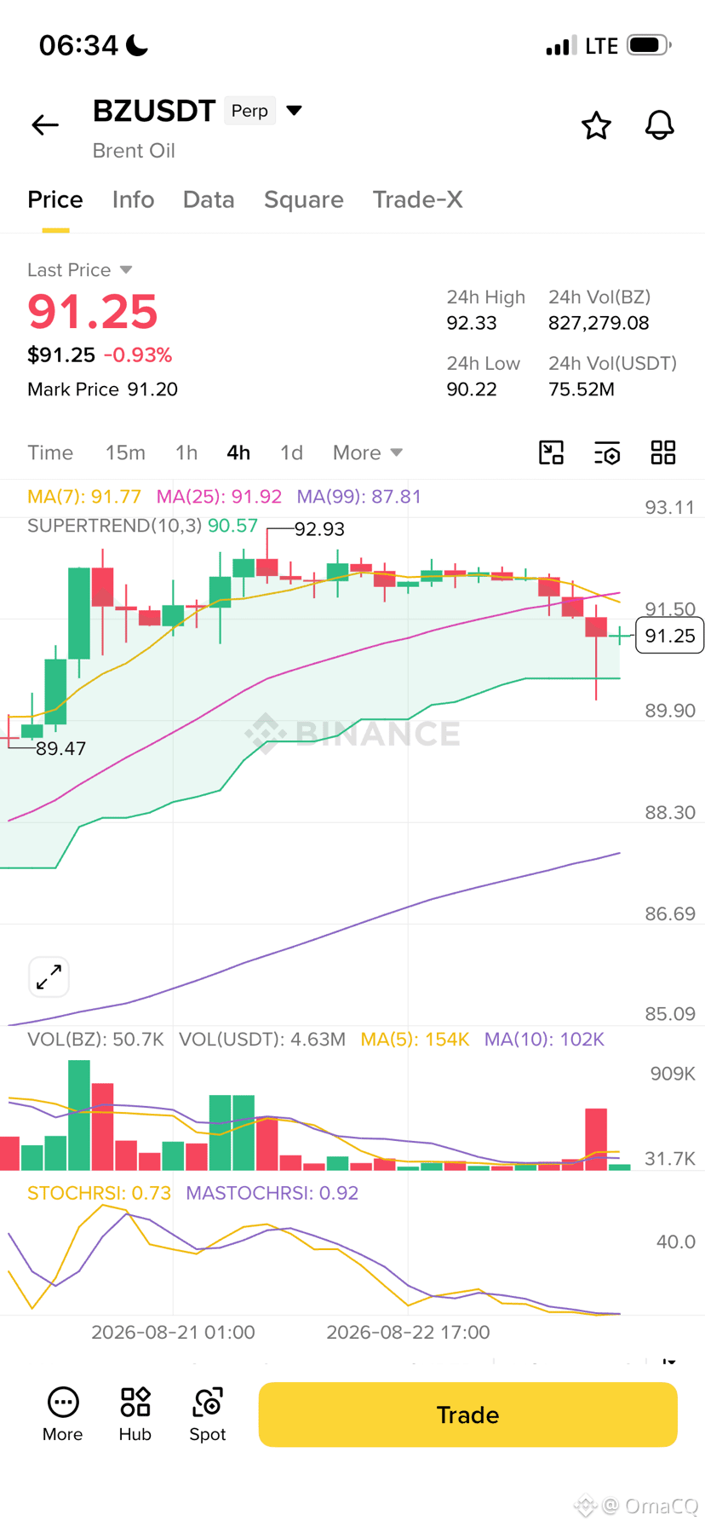Expand the BZUSDT pair selector arrow
This screenshot has width=705, height=1527.
pyautogui.click(x=294, y=111)
